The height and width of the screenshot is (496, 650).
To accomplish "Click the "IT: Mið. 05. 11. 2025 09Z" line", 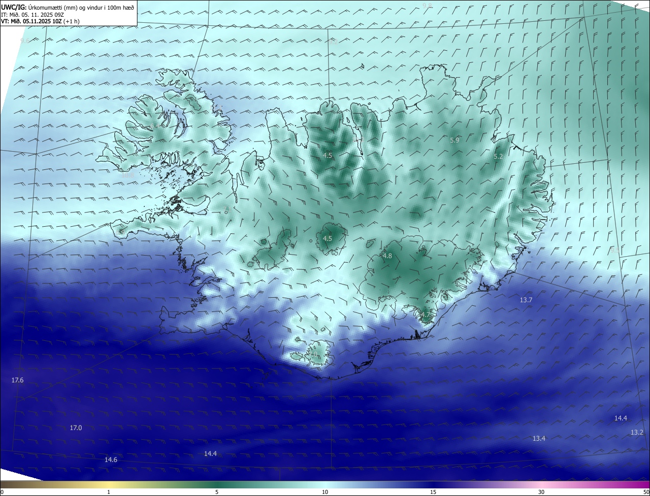I will pos(32,14).
